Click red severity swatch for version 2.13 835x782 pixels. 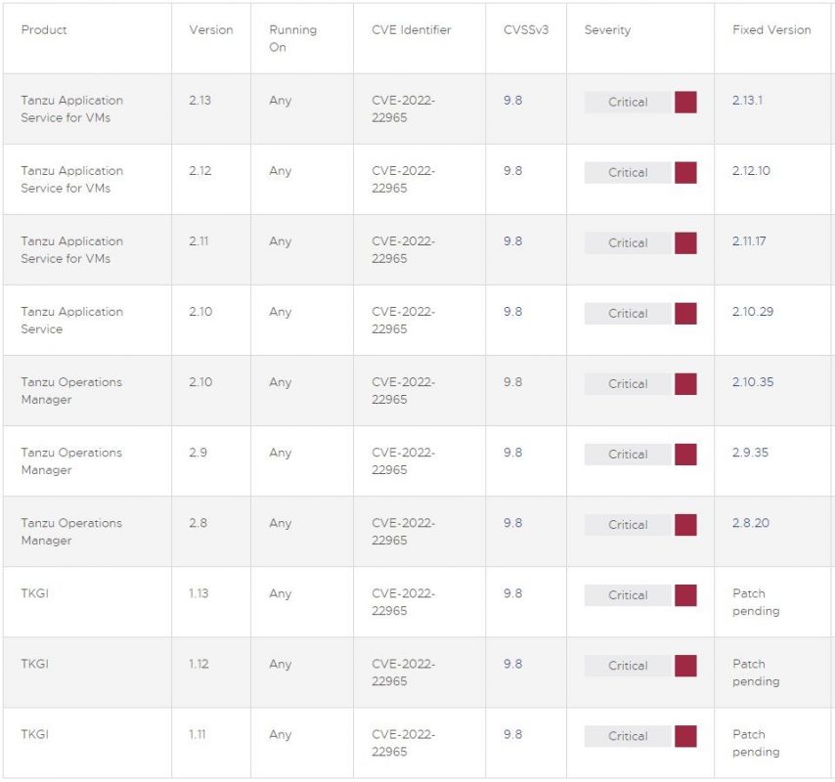685,103
